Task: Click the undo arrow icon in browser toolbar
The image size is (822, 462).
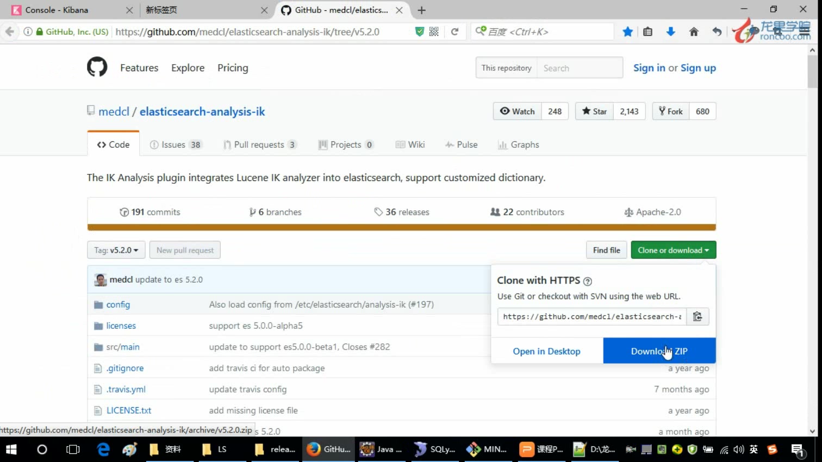Action: pyautogui.click(x=717, y=32)
